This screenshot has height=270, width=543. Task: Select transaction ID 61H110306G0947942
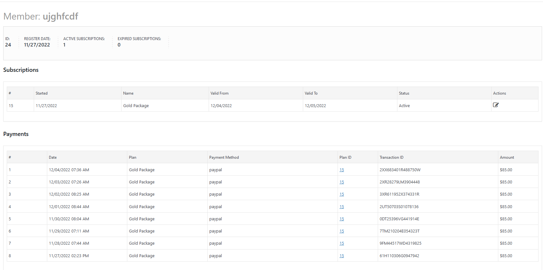tap(399, 256)
